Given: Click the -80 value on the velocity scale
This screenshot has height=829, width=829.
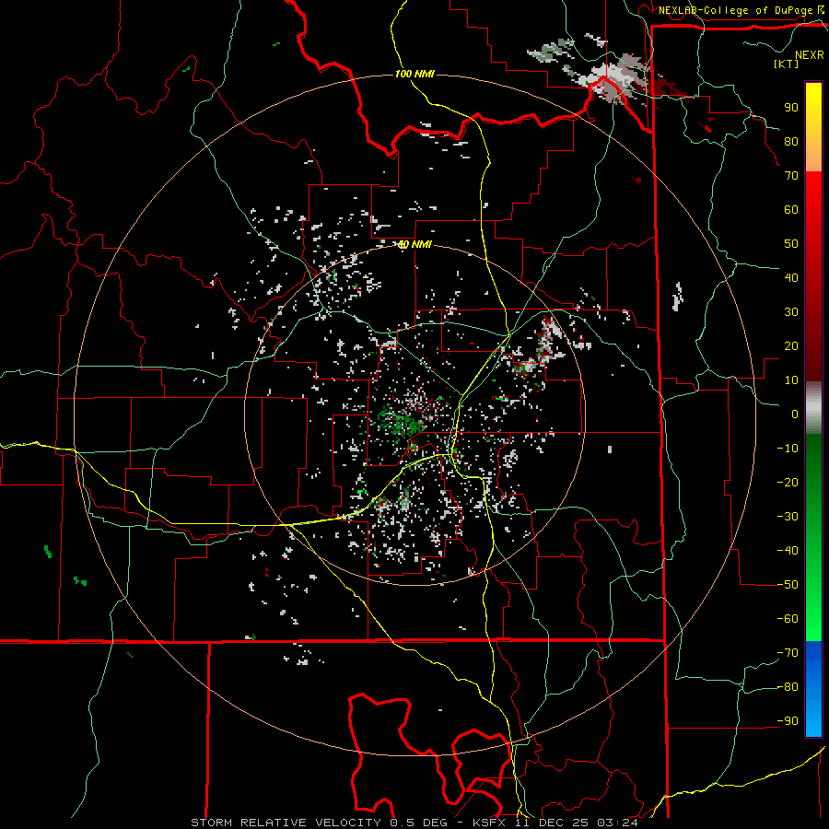Looking at the screenshot, I should click(788, 687).
